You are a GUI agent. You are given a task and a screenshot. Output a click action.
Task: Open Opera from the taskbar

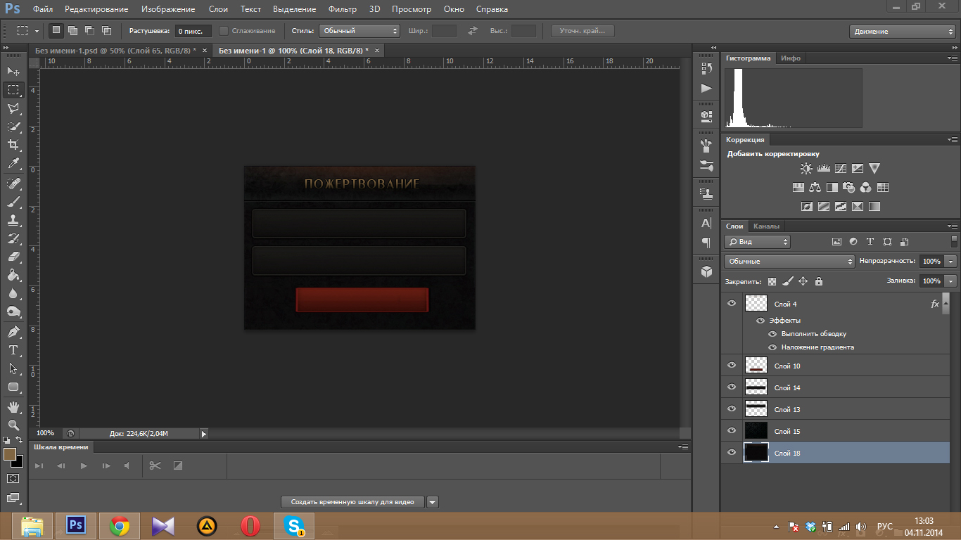(250, 526)
